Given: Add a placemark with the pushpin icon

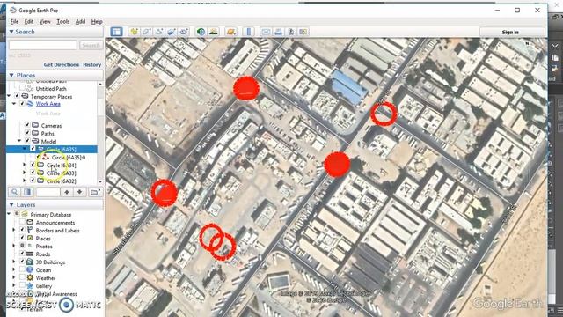Looking at the screenshot, I should coord(134,32).
